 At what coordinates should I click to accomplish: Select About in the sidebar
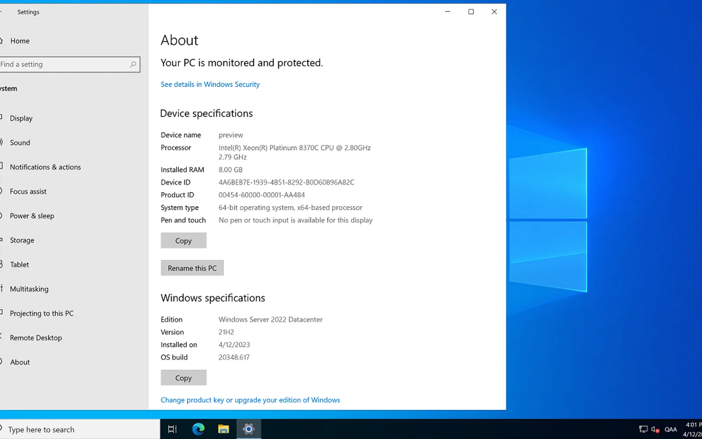[20, 362]
